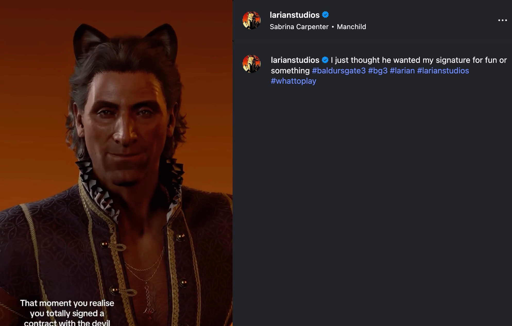512x326 pixels.
Task: Open the #bg3 hashtag
Action: (x=378, y=71)
